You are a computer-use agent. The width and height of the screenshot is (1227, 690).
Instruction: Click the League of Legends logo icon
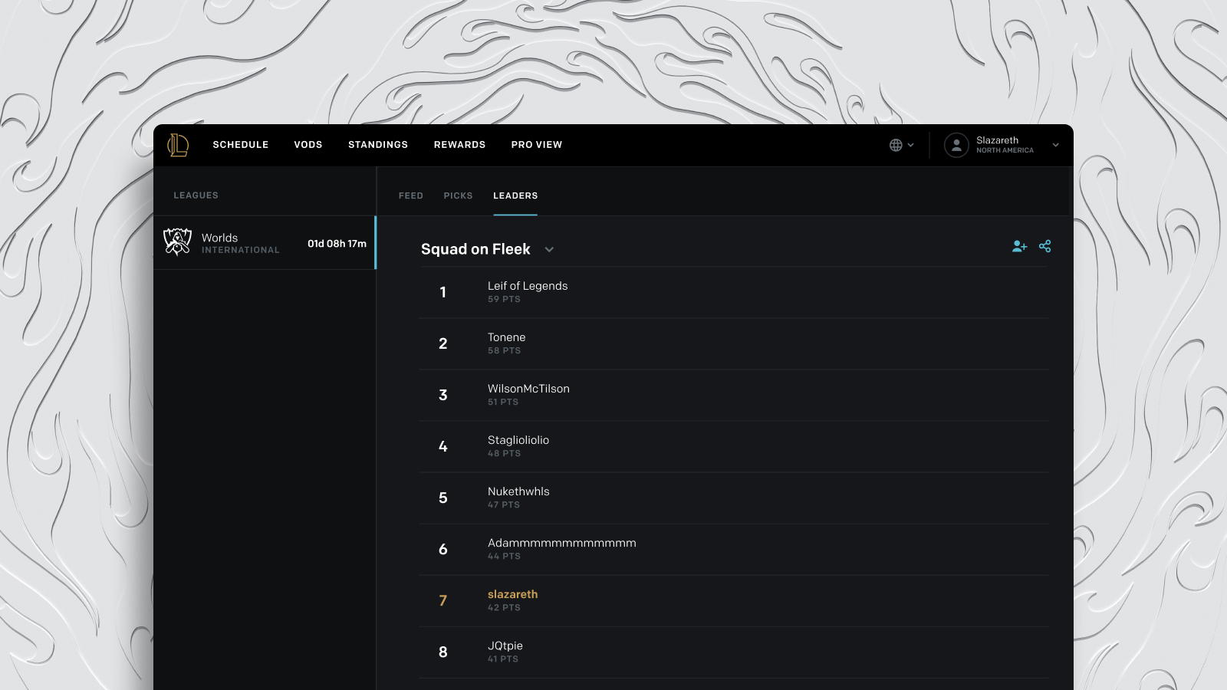tap(178, 145)
